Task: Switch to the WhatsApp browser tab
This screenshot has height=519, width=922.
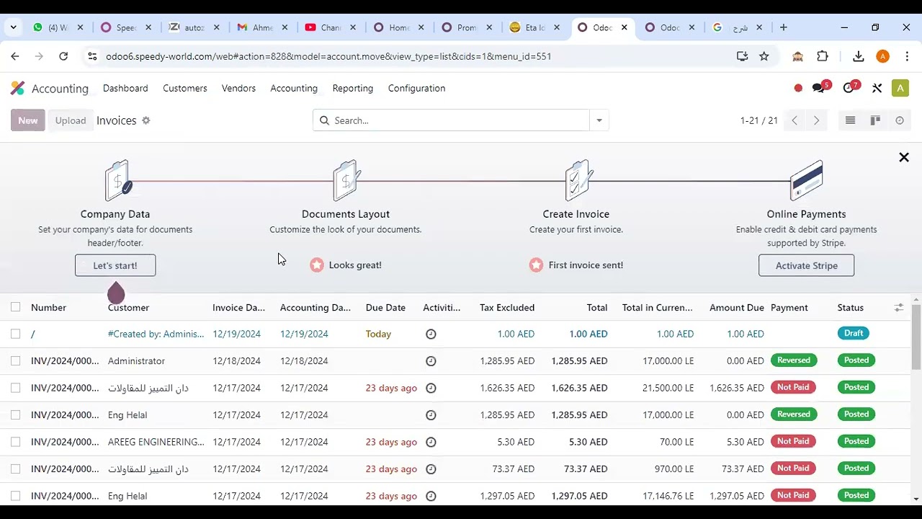Action: [x=58, y=27]
